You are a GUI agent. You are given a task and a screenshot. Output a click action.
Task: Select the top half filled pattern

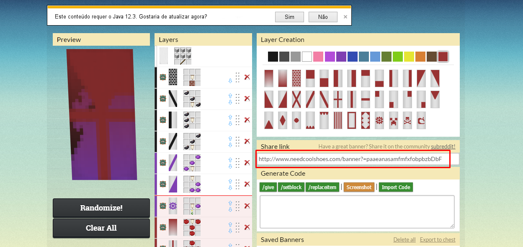[x=310, y=78]
